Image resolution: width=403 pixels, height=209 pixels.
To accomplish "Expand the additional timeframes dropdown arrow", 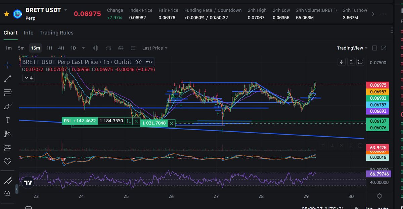I will (83, 48).
